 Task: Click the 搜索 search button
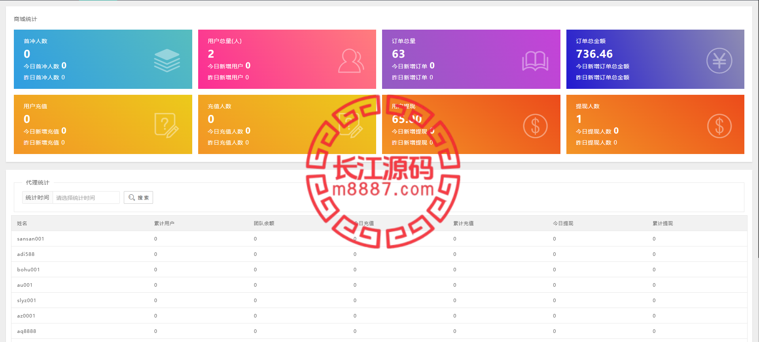pyautogui.click(x=138, y=197)
